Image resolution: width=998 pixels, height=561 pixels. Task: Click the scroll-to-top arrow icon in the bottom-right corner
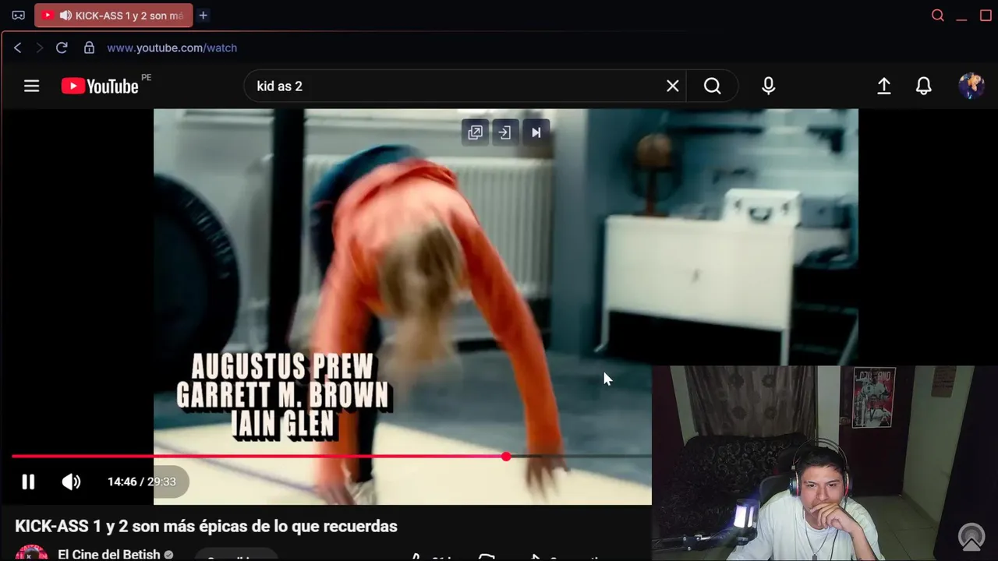971,537
